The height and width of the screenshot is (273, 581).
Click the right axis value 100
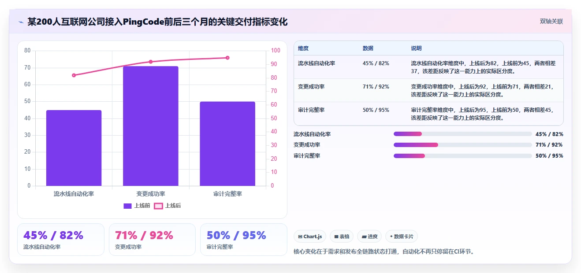[276, 51]
